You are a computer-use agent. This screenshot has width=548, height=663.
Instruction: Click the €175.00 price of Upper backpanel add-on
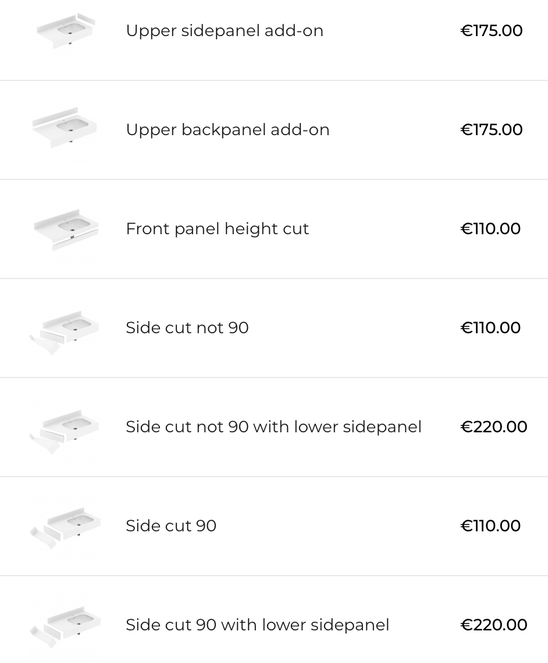pos(492,130)
